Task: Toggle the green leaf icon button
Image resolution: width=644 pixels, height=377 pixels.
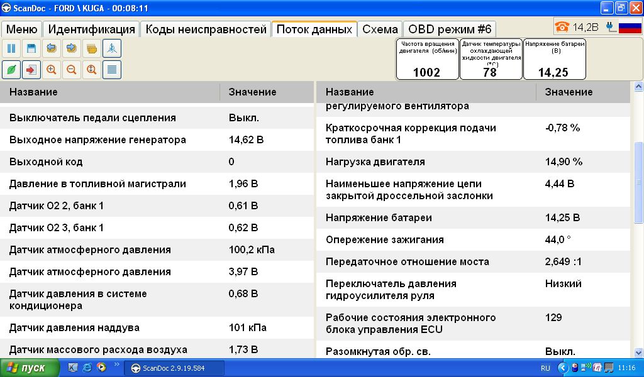Action: click(x=11, y=69)
